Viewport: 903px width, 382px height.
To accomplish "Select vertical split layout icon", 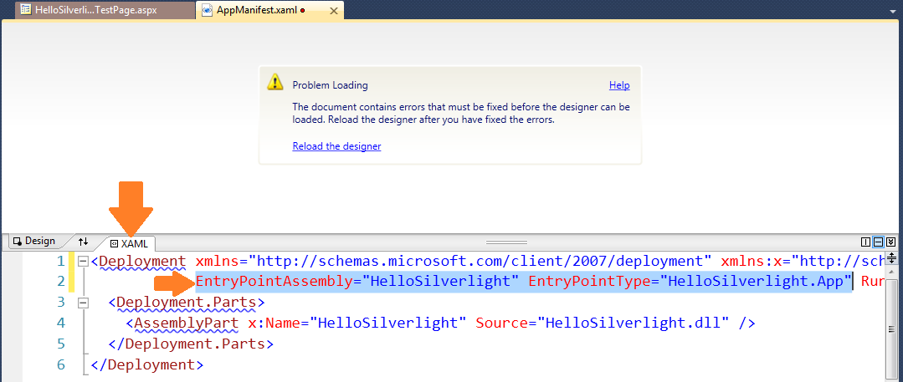I will (x=865, y=242).
